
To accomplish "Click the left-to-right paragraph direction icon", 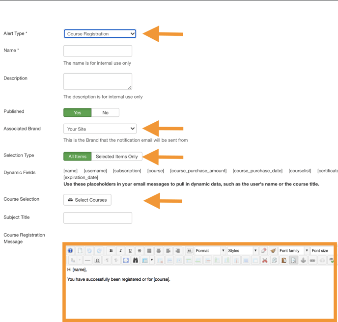I will 107,261.
